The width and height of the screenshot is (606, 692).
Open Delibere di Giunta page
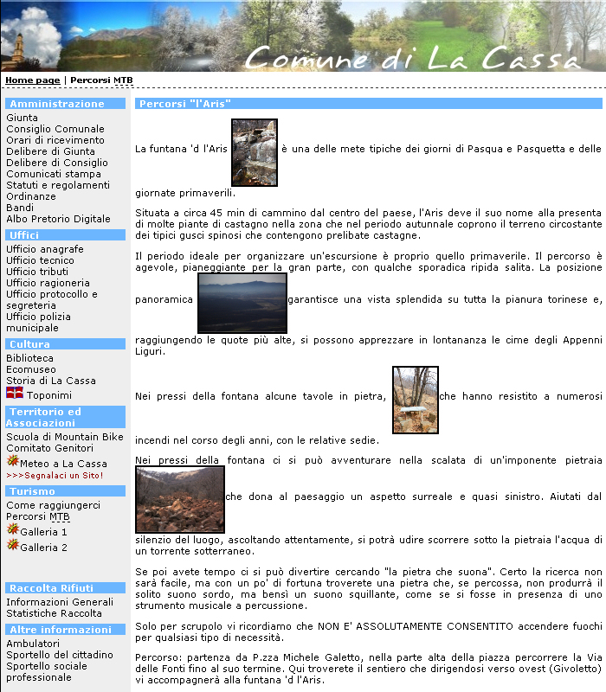click(x=50, y=151)
